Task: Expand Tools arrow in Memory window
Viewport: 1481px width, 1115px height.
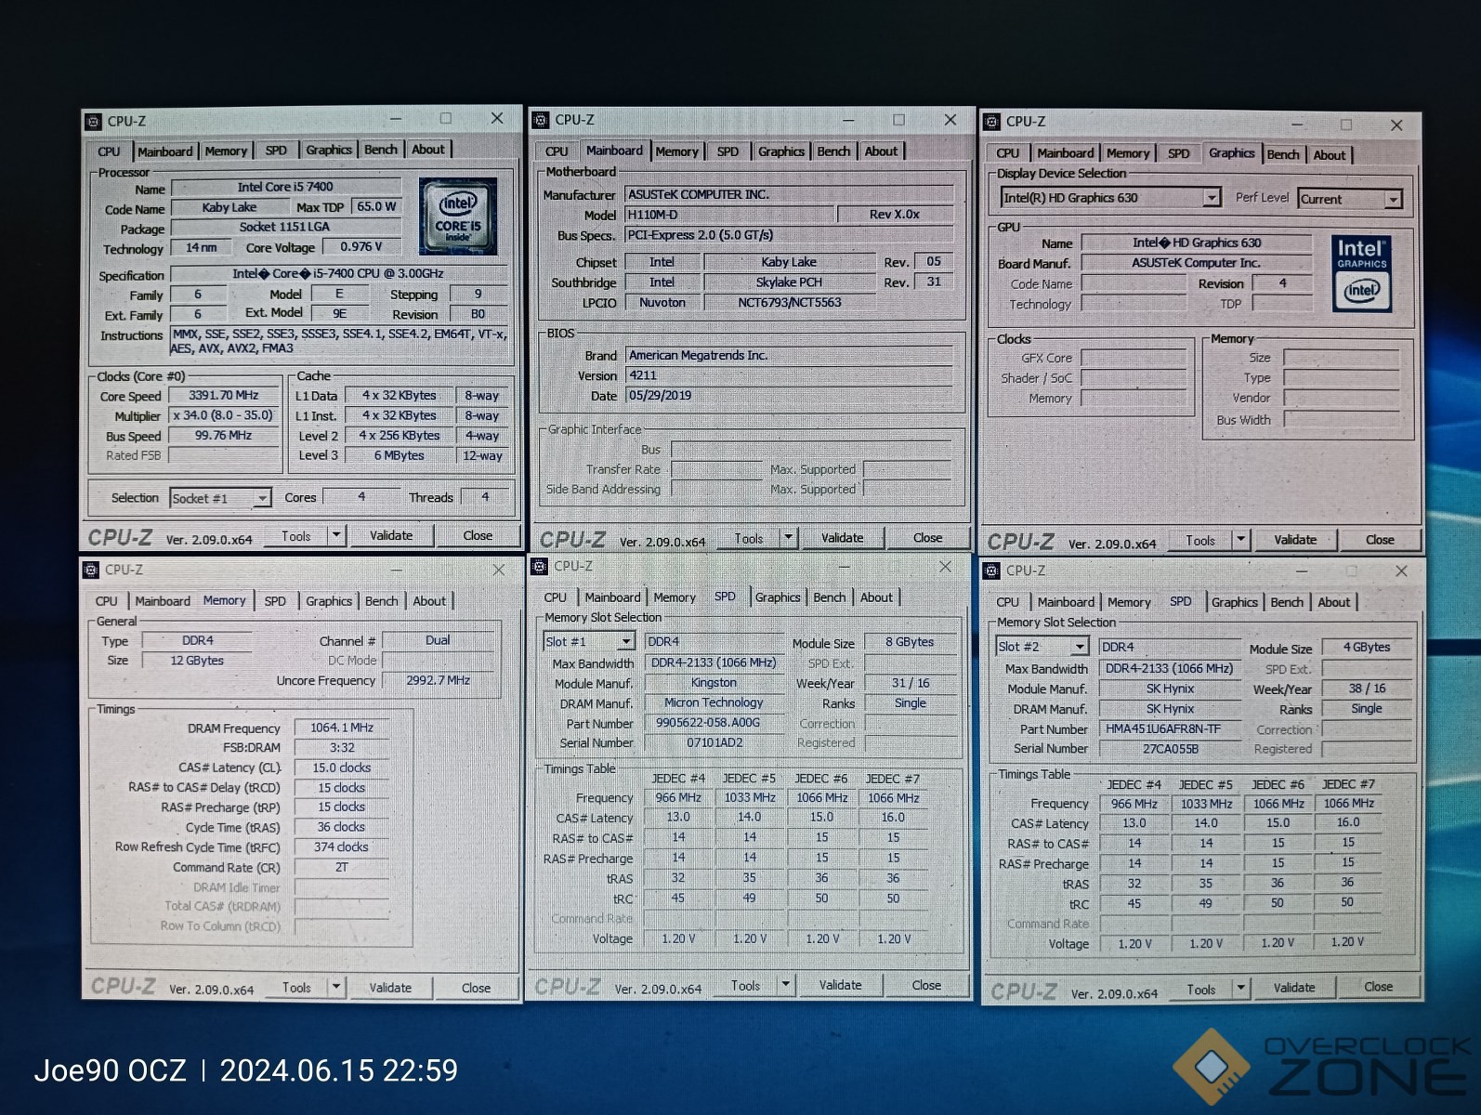Action: coord(336,988)
